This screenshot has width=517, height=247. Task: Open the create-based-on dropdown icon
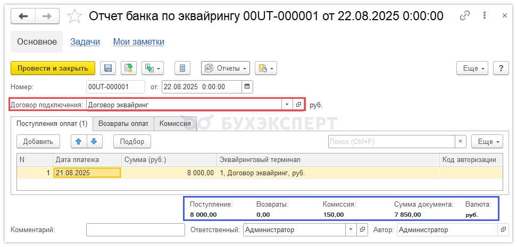click(x=153, y=68)
